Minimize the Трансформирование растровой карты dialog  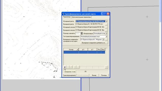102,14
